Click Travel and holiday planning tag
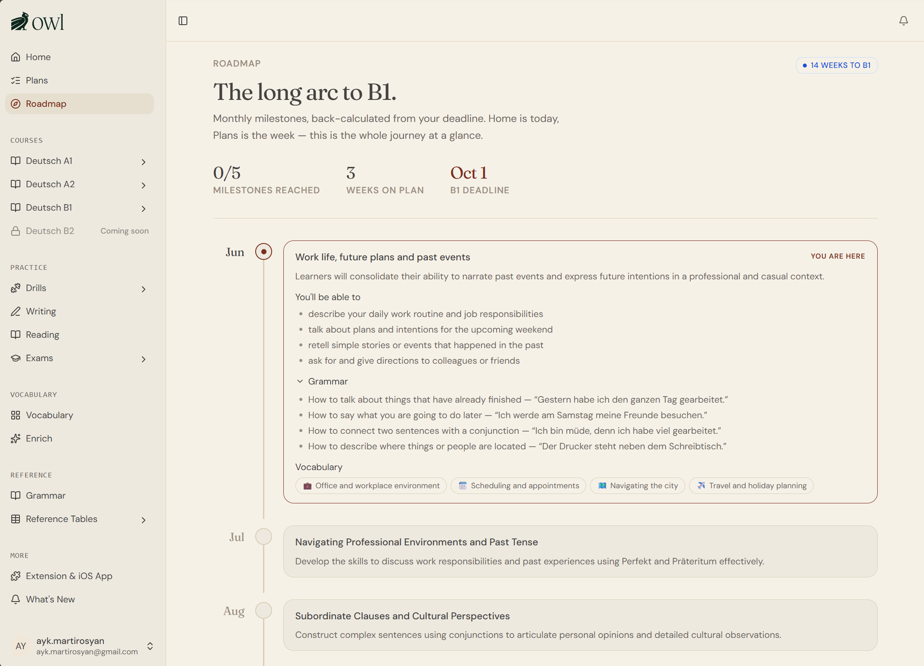 coord(751,486)
